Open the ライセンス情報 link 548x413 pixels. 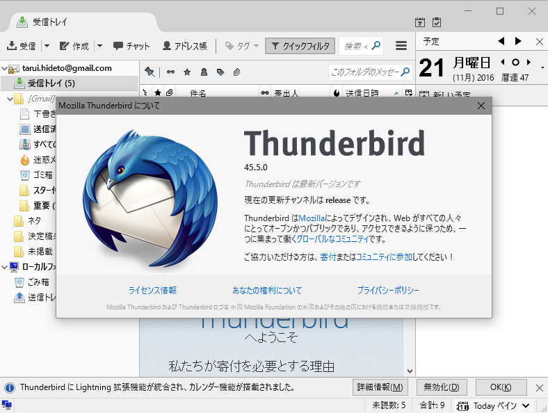(x=153, y=291)
